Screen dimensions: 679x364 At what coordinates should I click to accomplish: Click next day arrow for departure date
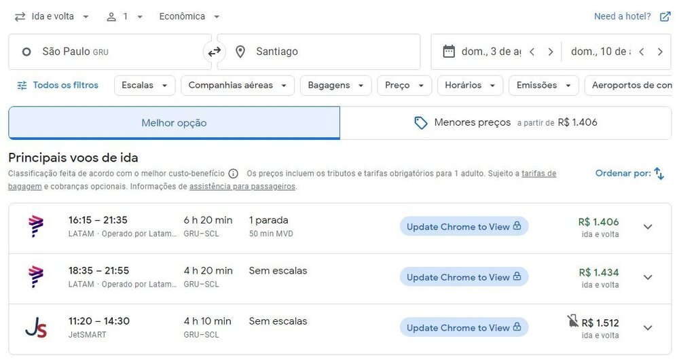[x=551, y=52]
